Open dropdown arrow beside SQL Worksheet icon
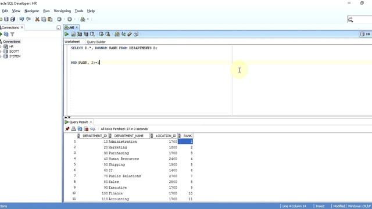This screenshot has width=372, height=209. 88,19
